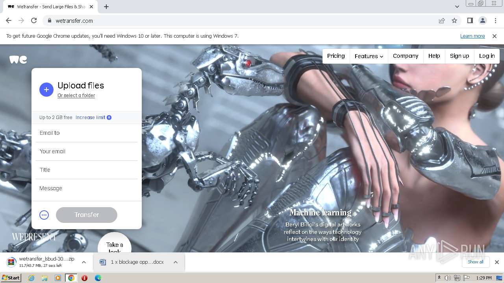Viewport: 504px width, 283px height.
Task: Open the Chrome profile avatar
Action: pos(482,20)
